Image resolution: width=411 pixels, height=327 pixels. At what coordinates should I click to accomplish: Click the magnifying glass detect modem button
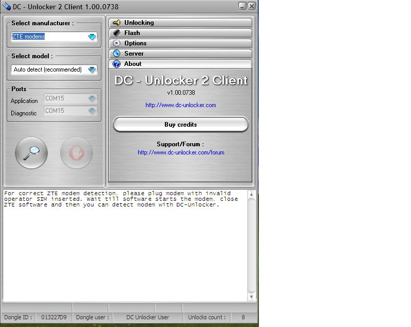[x=31, y=152]
